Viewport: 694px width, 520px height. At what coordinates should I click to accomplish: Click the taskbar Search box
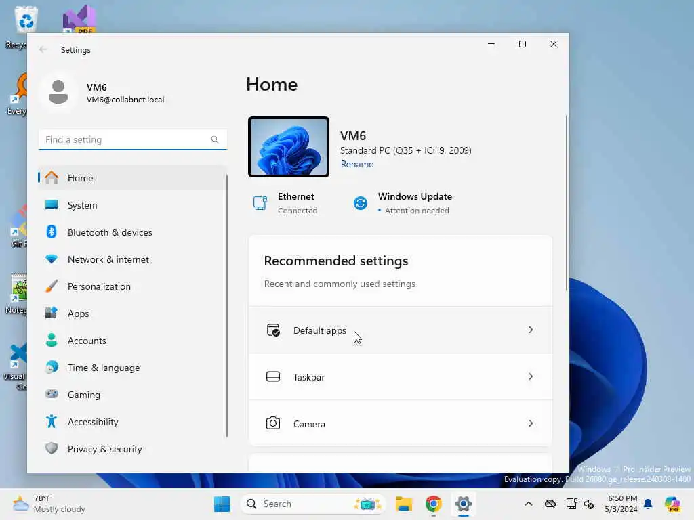(313, 504)
